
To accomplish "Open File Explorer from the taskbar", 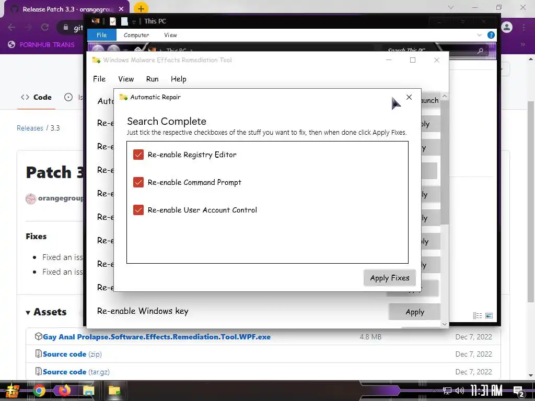I will click(x=89, y=391).
